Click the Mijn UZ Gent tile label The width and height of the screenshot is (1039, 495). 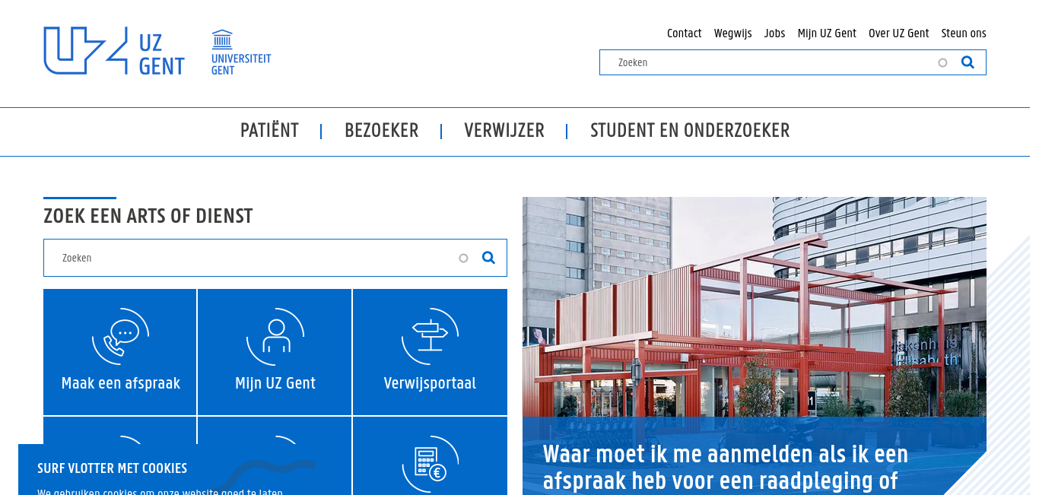coord(275,383)
